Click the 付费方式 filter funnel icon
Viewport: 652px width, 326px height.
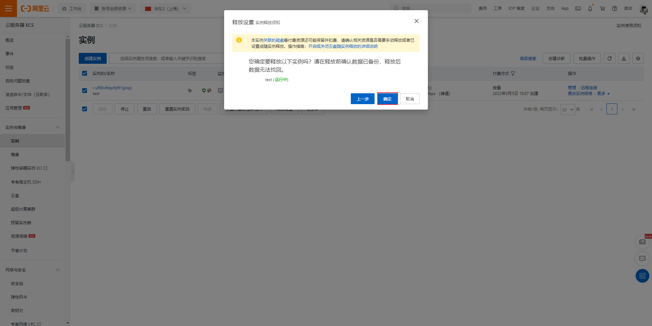coord(513,73)
